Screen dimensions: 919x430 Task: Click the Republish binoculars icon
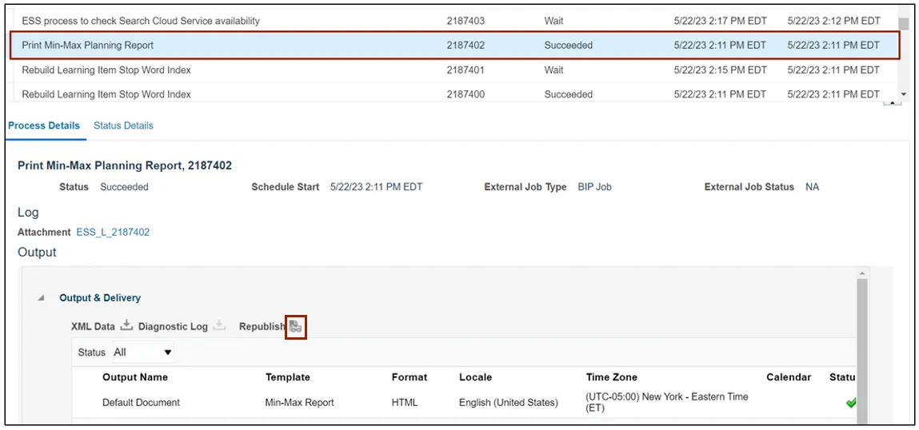[x=296, y=326]
